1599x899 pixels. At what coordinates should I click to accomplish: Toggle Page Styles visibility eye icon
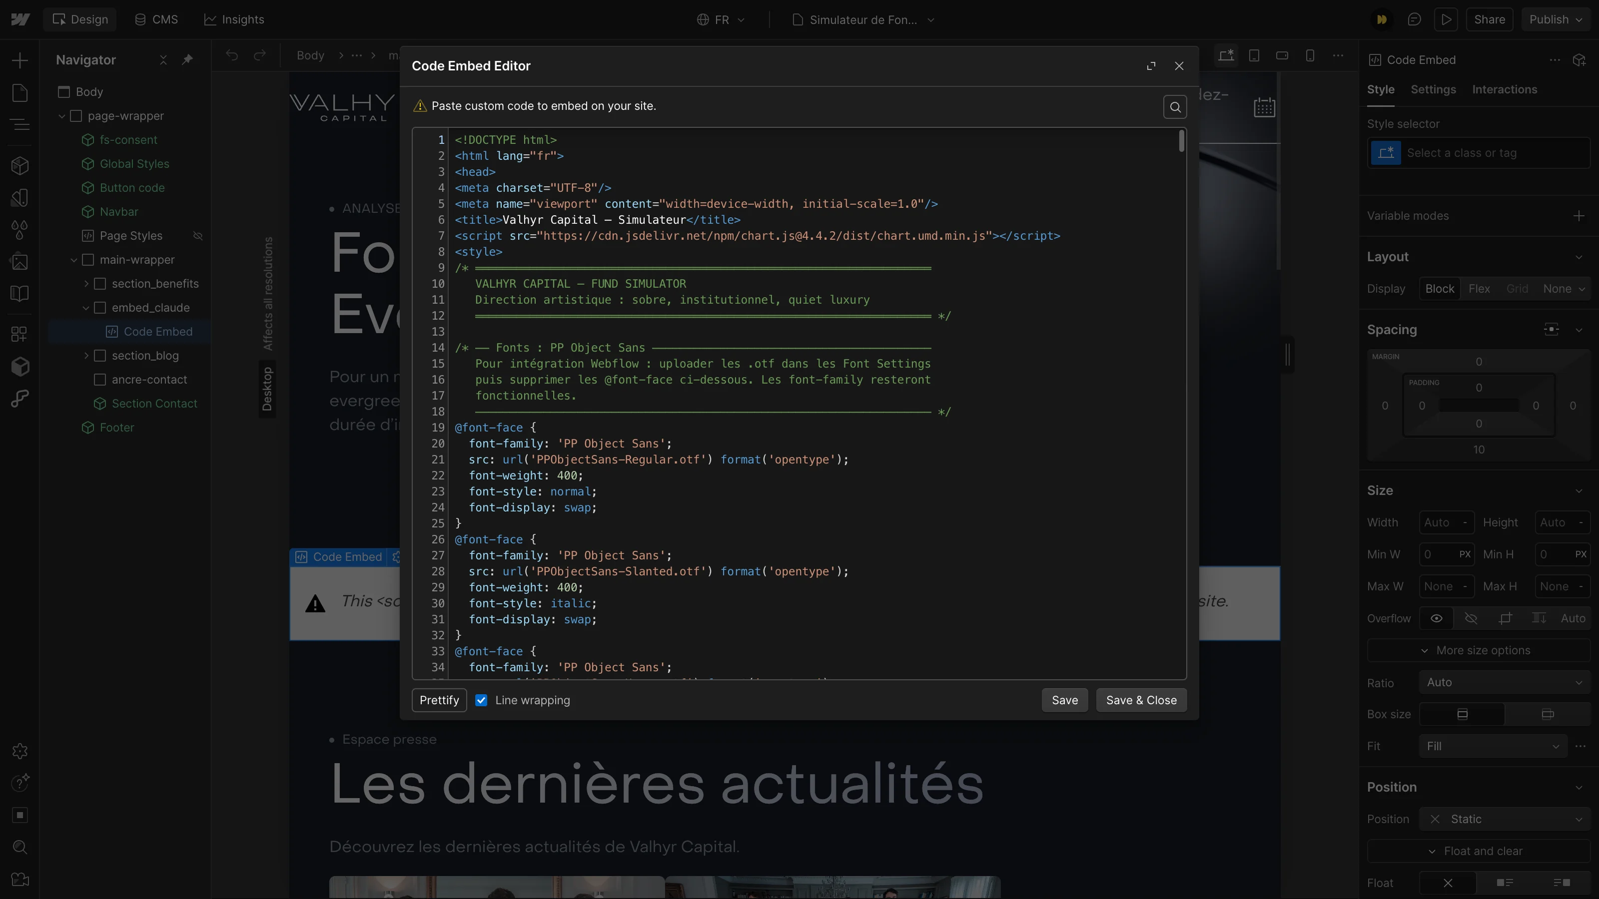198,236
